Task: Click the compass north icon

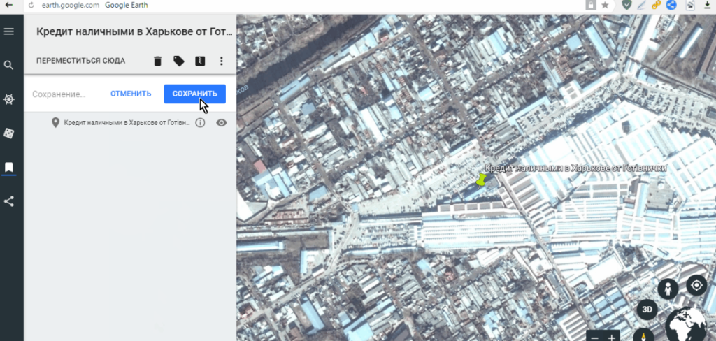Action: point(643,335)
